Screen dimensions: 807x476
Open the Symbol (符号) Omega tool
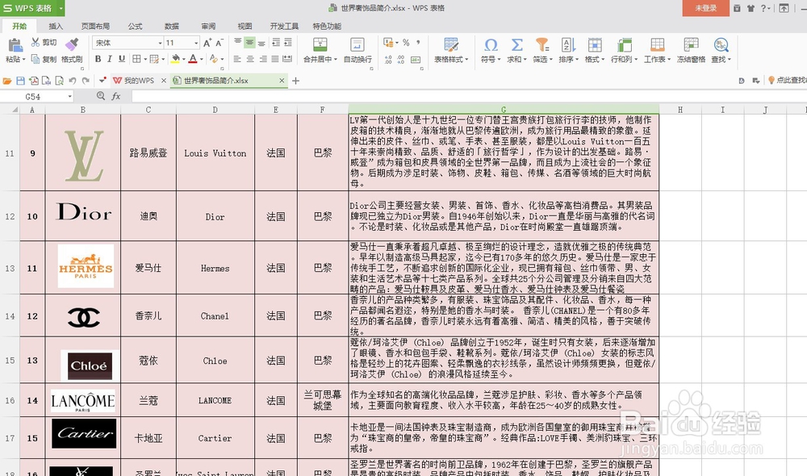[491, 50]
